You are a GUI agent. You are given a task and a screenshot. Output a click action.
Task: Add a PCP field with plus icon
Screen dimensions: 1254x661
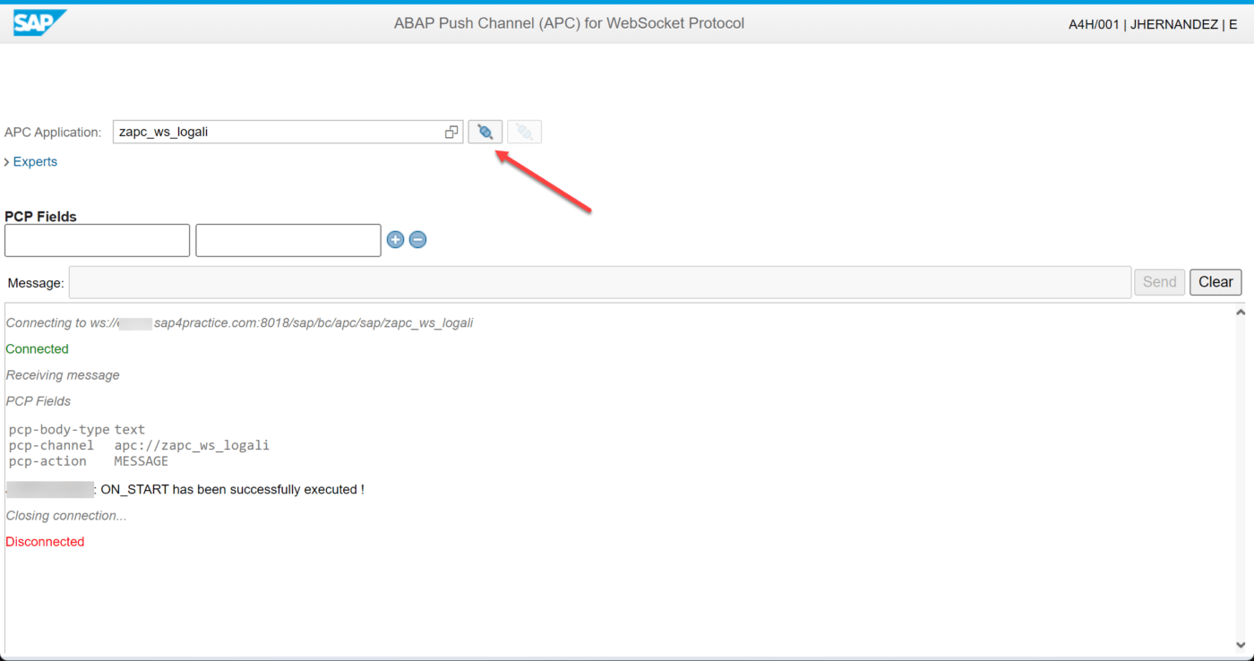click(x=395, y=240)
